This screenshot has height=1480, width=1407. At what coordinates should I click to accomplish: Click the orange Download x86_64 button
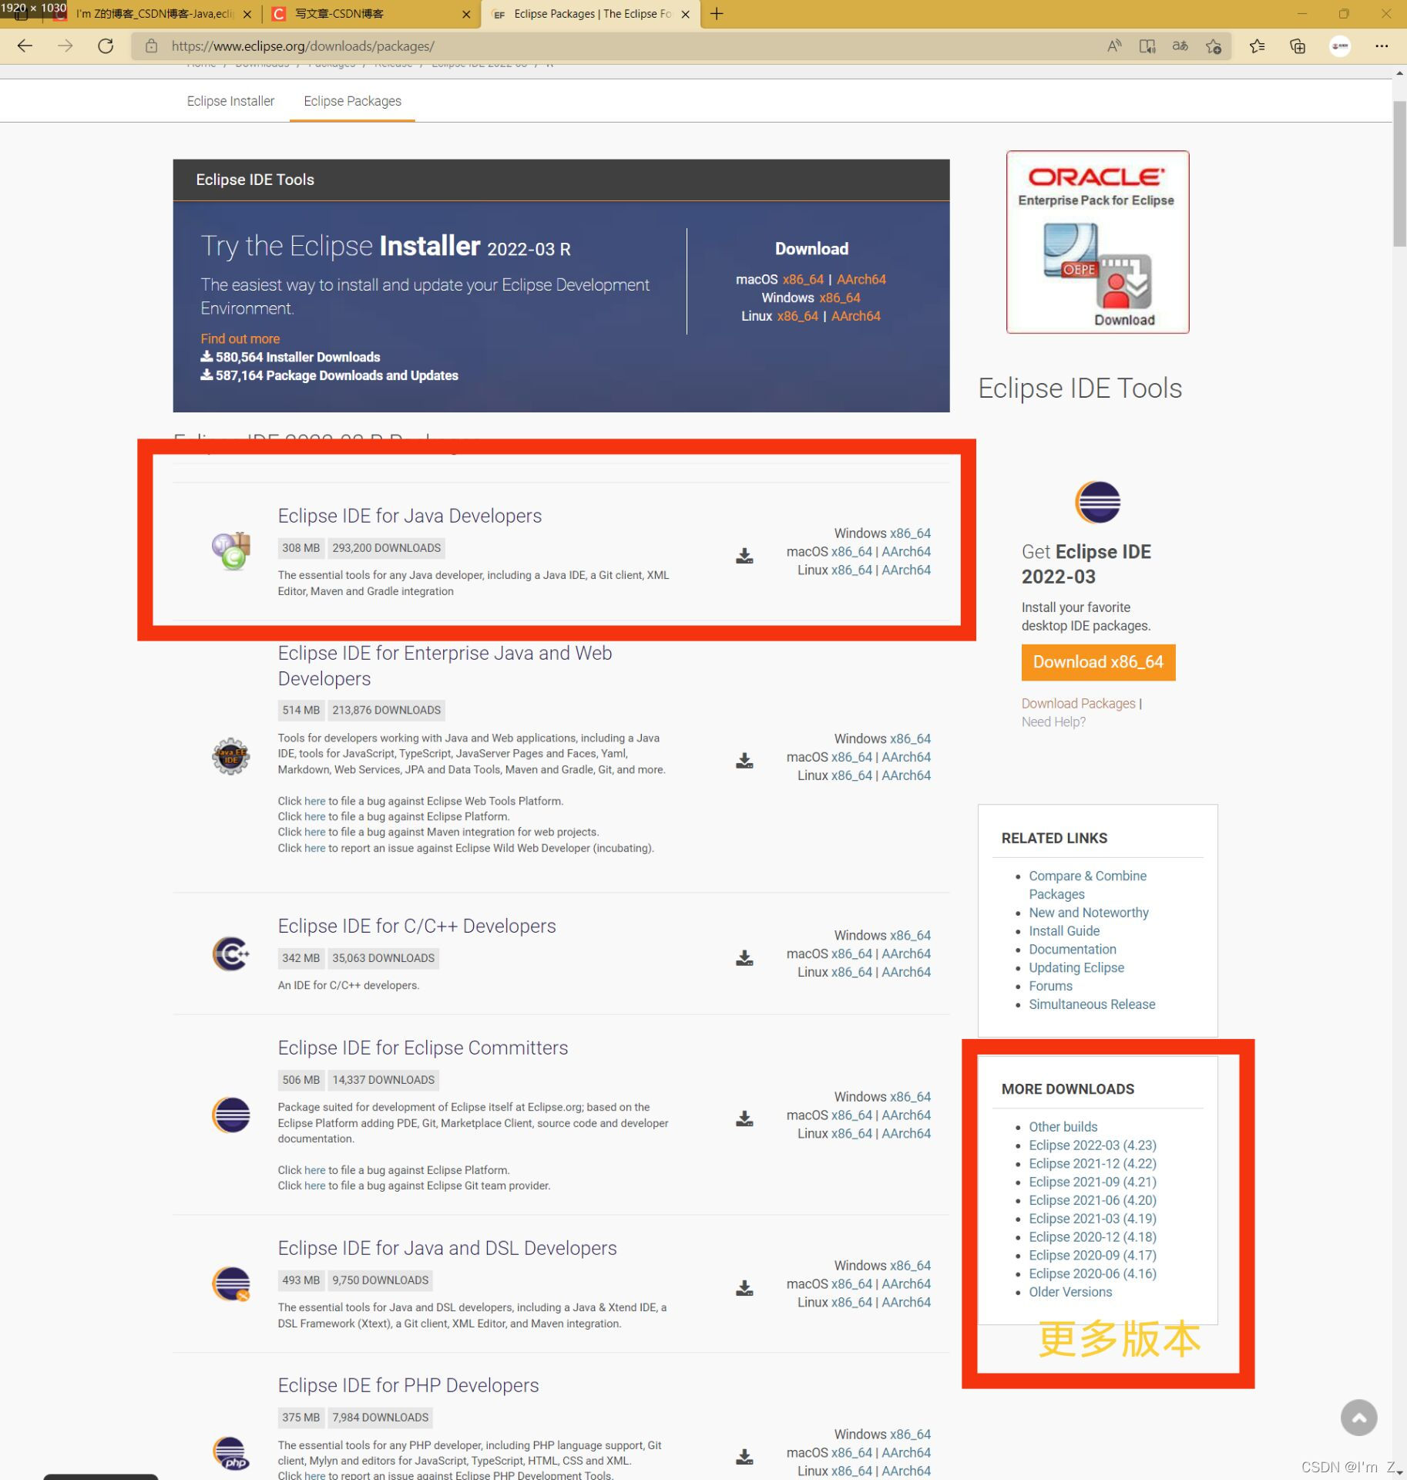(1098, 662)
